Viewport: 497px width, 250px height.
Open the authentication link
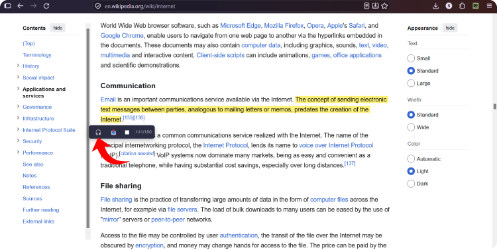[239, 235]
